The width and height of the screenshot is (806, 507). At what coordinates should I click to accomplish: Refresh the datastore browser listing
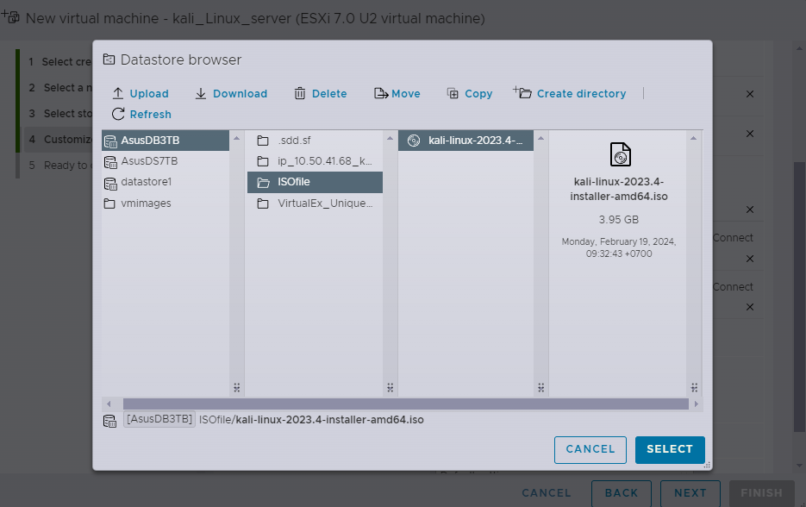click(x=142, y=114)
